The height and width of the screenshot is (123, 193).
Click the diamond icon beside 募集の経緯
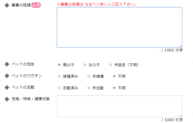tap(7, 6)
